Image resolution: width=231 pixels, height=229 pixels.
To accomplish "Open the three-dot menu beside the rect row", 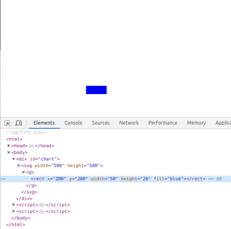I will click(x=3, y=179).
